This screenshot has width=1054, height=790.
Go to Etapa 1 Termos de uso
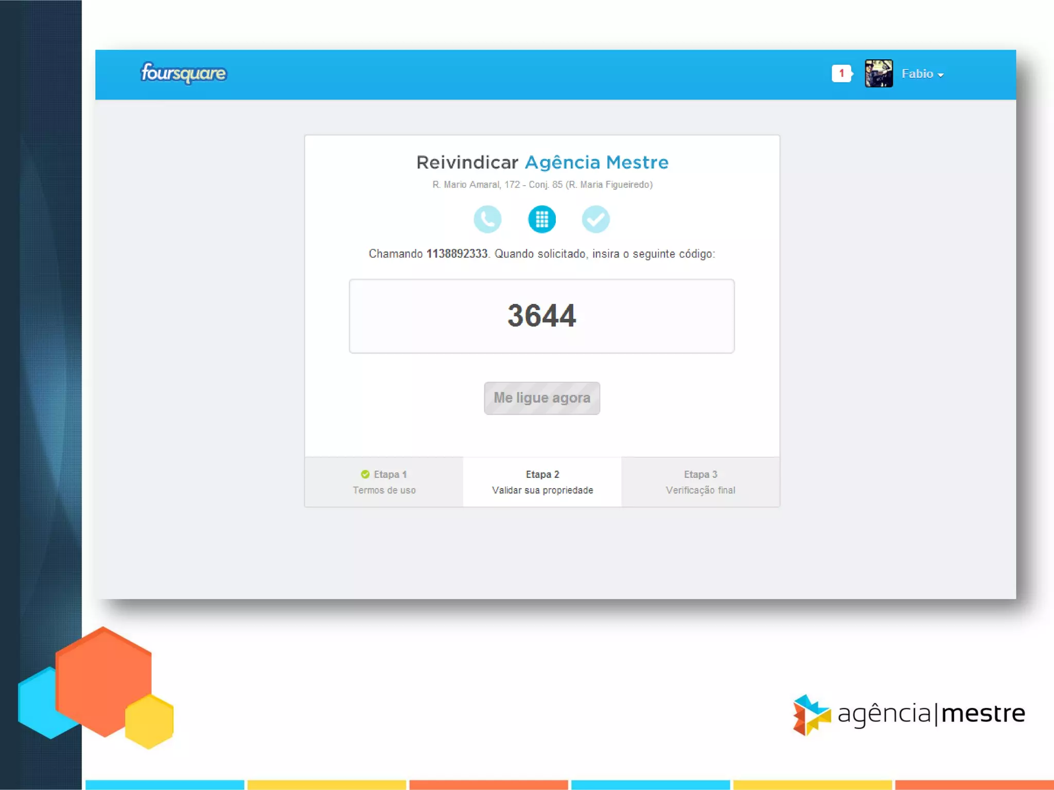[384, 482]
